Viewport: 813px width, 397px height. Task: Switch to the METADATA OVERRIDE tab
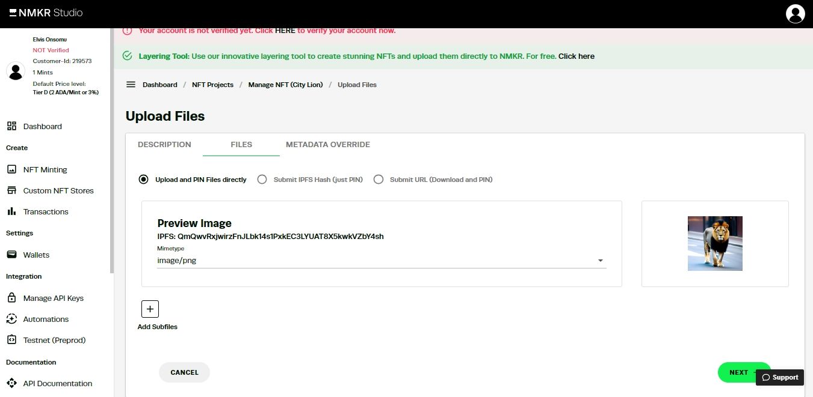[x=328, y=144]
